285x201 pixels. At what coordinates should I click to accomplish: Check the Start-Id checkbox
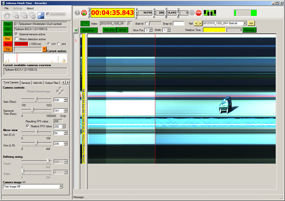point(147,23)
